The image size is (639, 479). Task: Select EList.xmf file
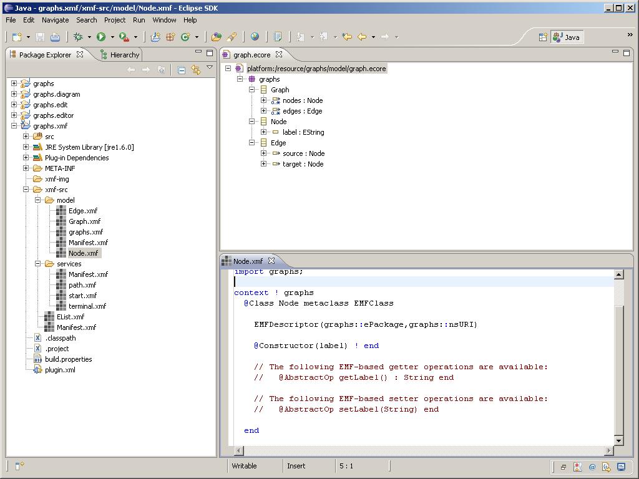71,316
